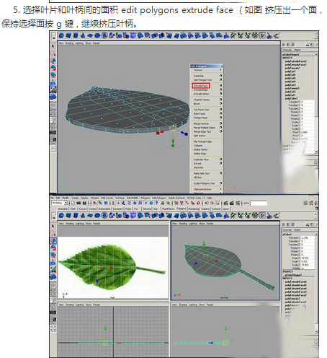Click Channels menu in upper channel box

click(287, 50)
